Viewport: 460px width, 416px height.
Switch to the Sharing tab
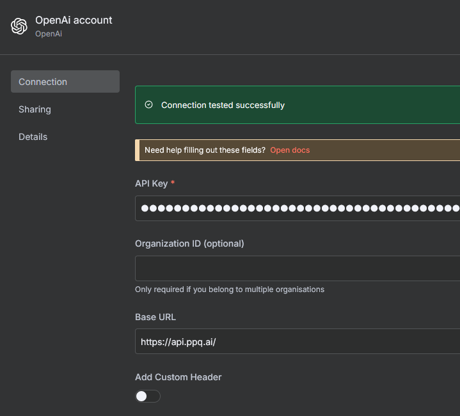coord(35,109)
